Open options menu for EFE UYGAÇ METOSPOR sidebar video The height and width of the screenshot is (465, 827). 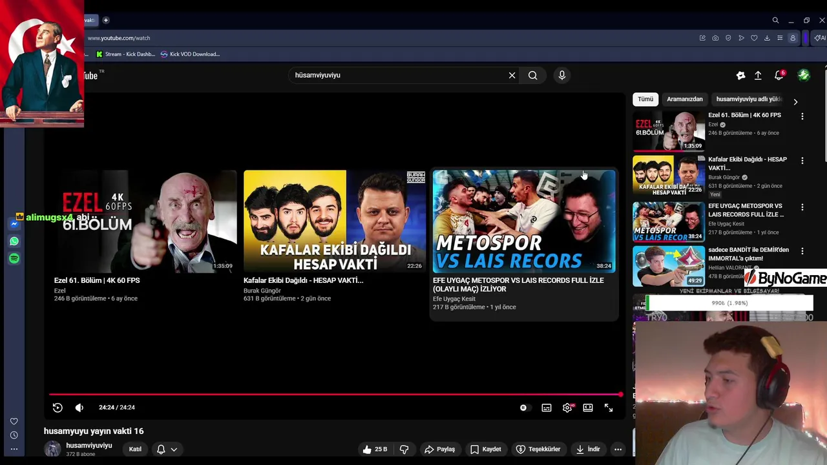point(802,207)
